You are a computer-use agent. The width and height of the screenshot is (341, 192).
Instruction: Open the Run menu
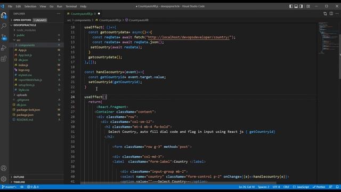point(59,6)
